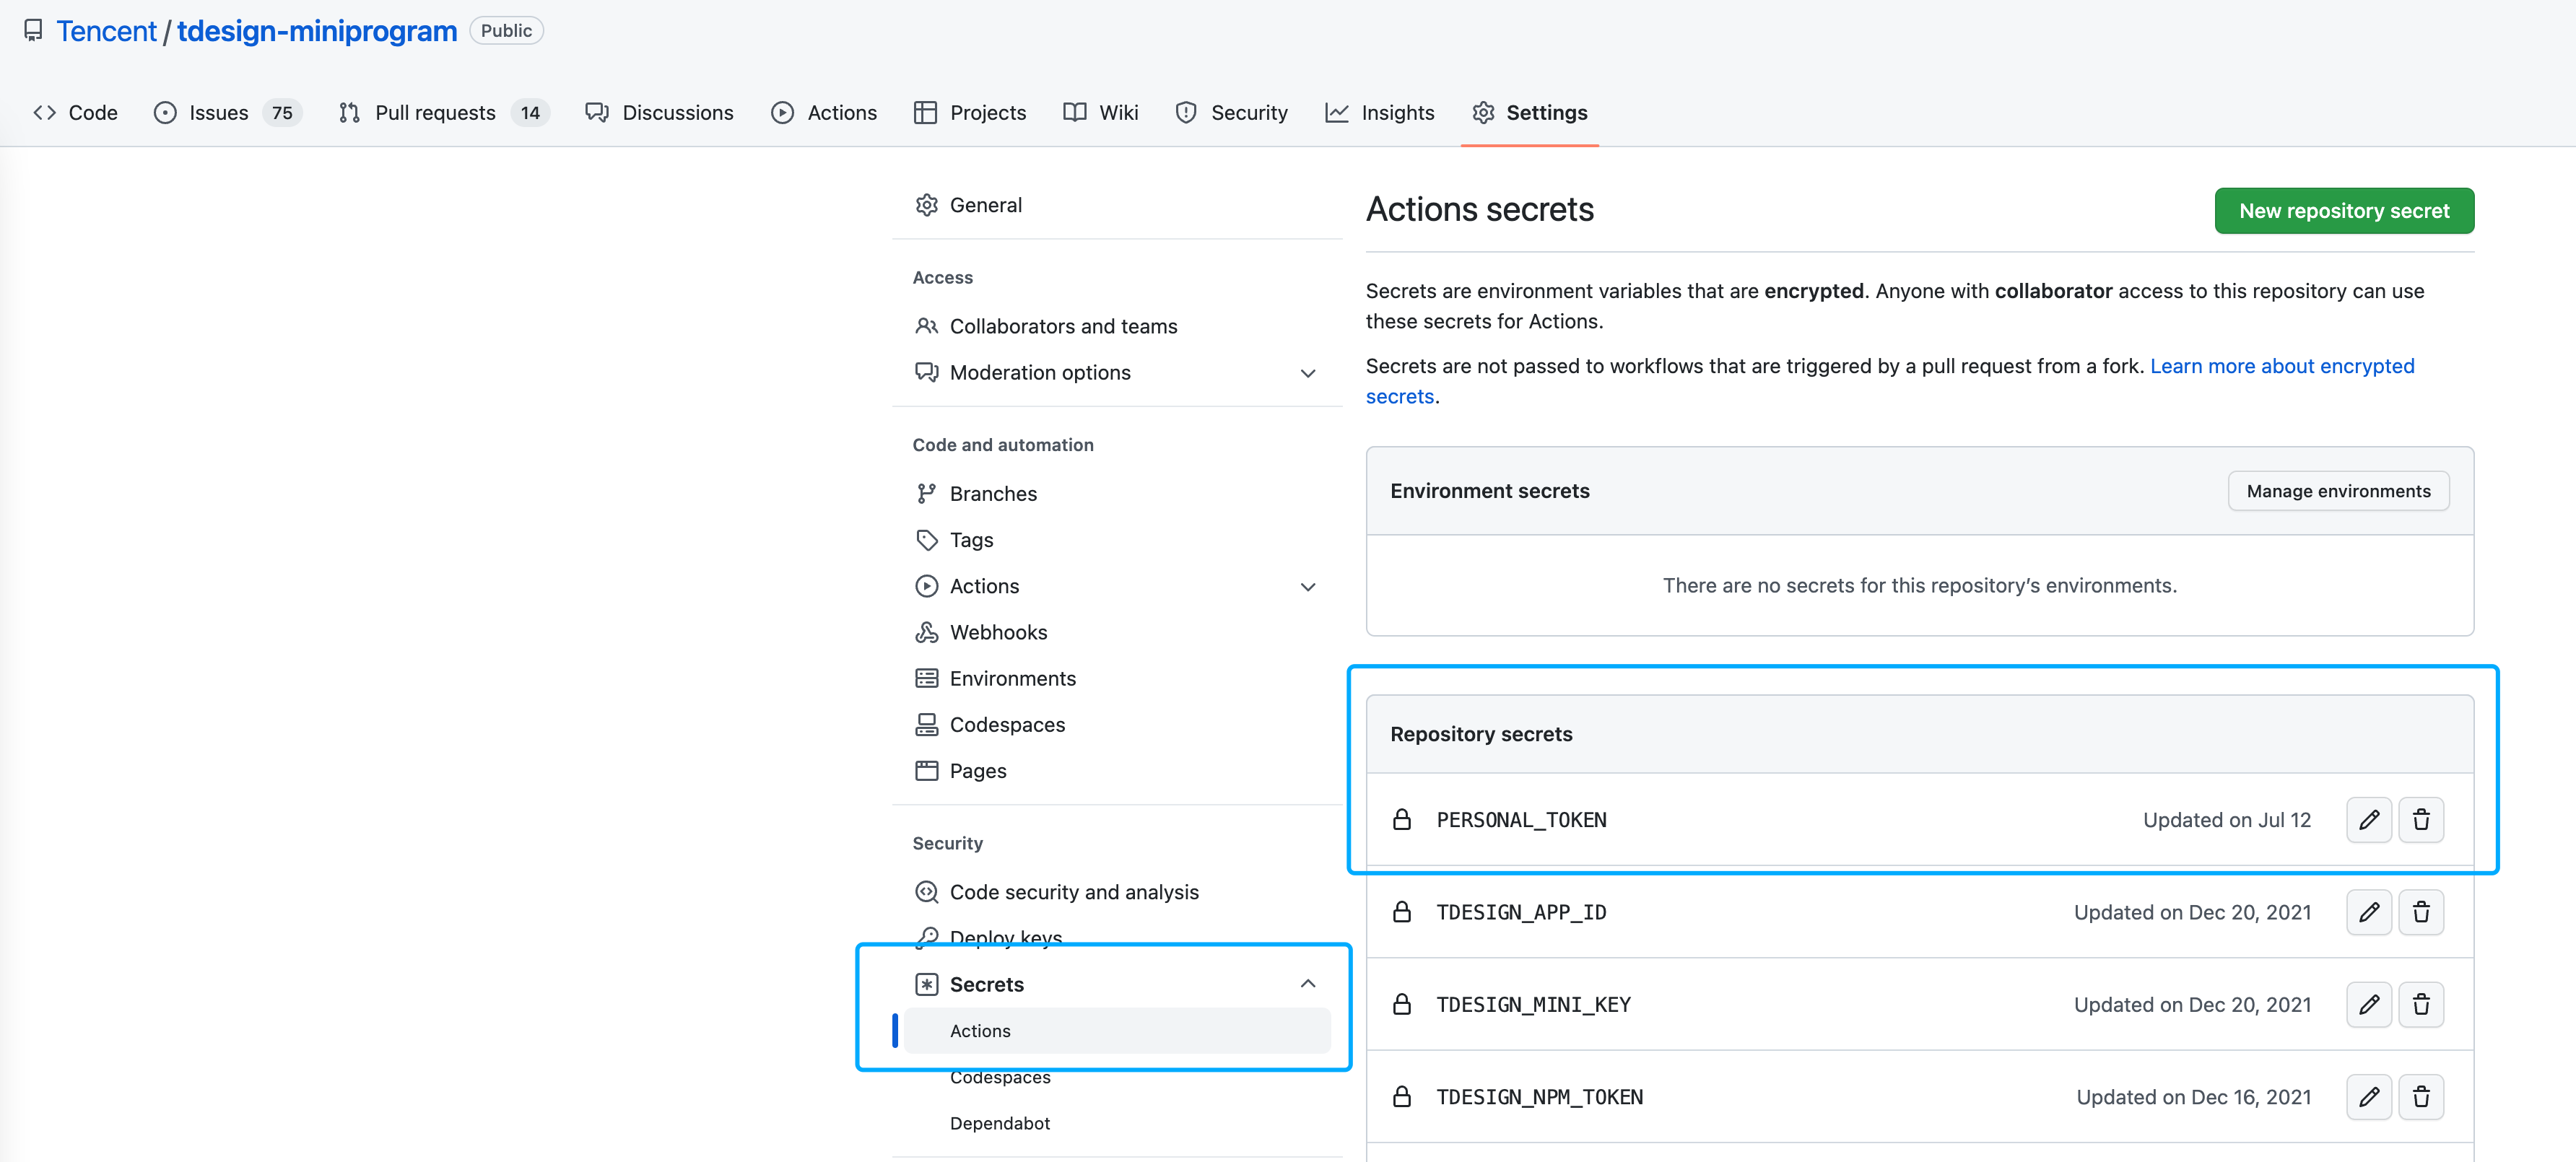Click the lock icon beside TDESIGN_MINI_KEY
This screenshot has width=2576, height=1162.
coord(1402,1004)
